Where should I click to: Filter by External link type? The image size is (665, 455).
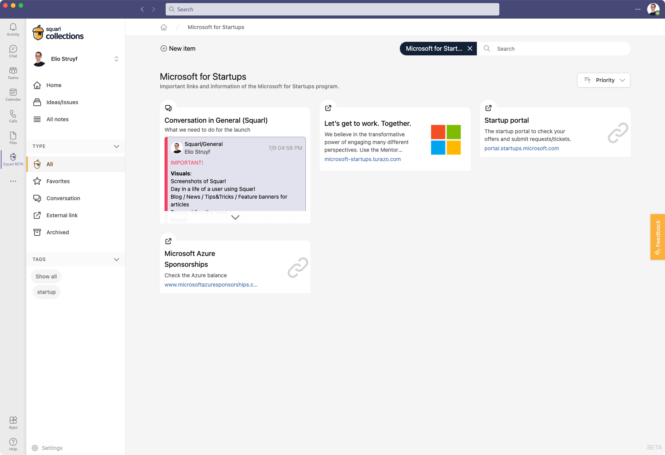76,215
